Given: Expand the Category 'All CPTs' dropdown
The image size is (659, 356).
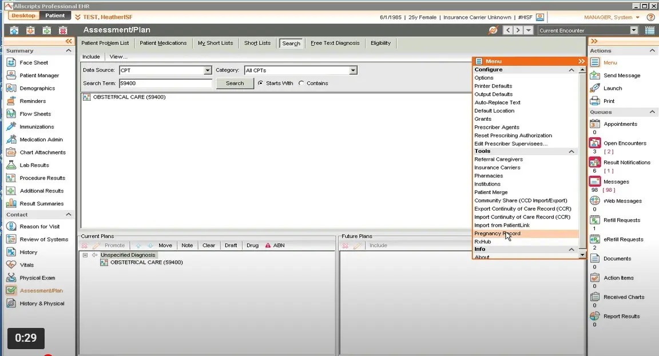Looking at the screenshot, I should (352, 70).
